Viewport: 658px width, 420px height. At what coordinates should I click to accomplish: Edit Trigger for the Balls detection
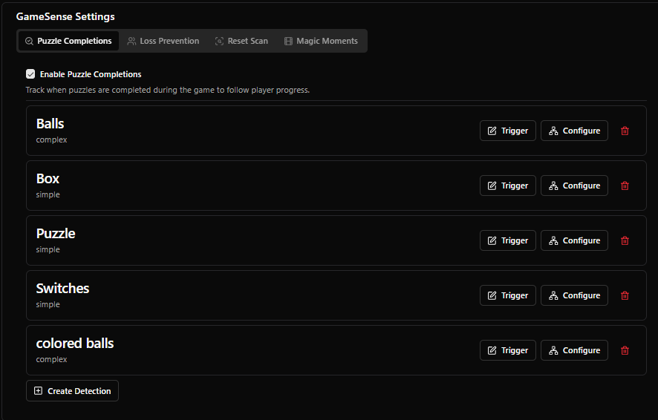[x=508, y=131]
